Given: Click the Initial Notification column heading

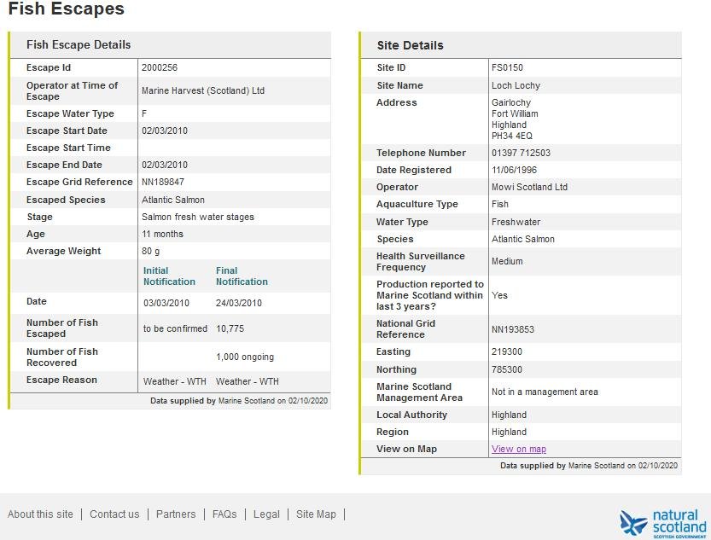Looking at the screenshot, I should tap(169, 276).
